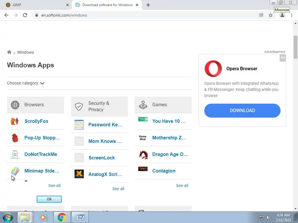Image resolution: width=298 pixels, height=223 pixels.
Task: Open the You Have 10 ... link
Action: tap(169, 121)
